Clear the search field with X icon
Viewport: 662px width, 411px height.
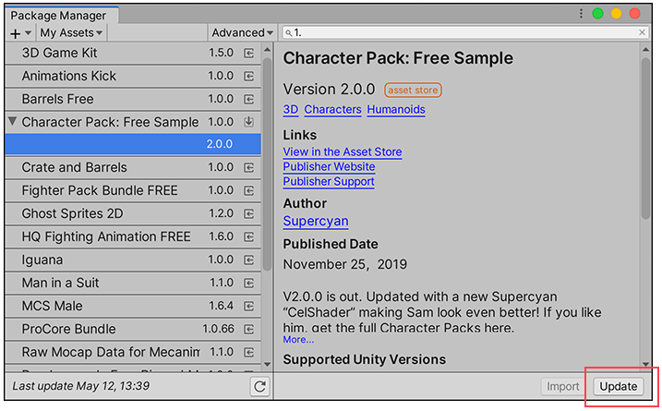pos(643,32)
